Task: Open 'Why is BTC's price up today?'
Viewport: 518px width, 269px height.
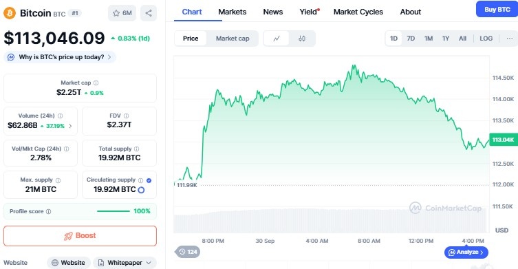Action: click(60, 57)
